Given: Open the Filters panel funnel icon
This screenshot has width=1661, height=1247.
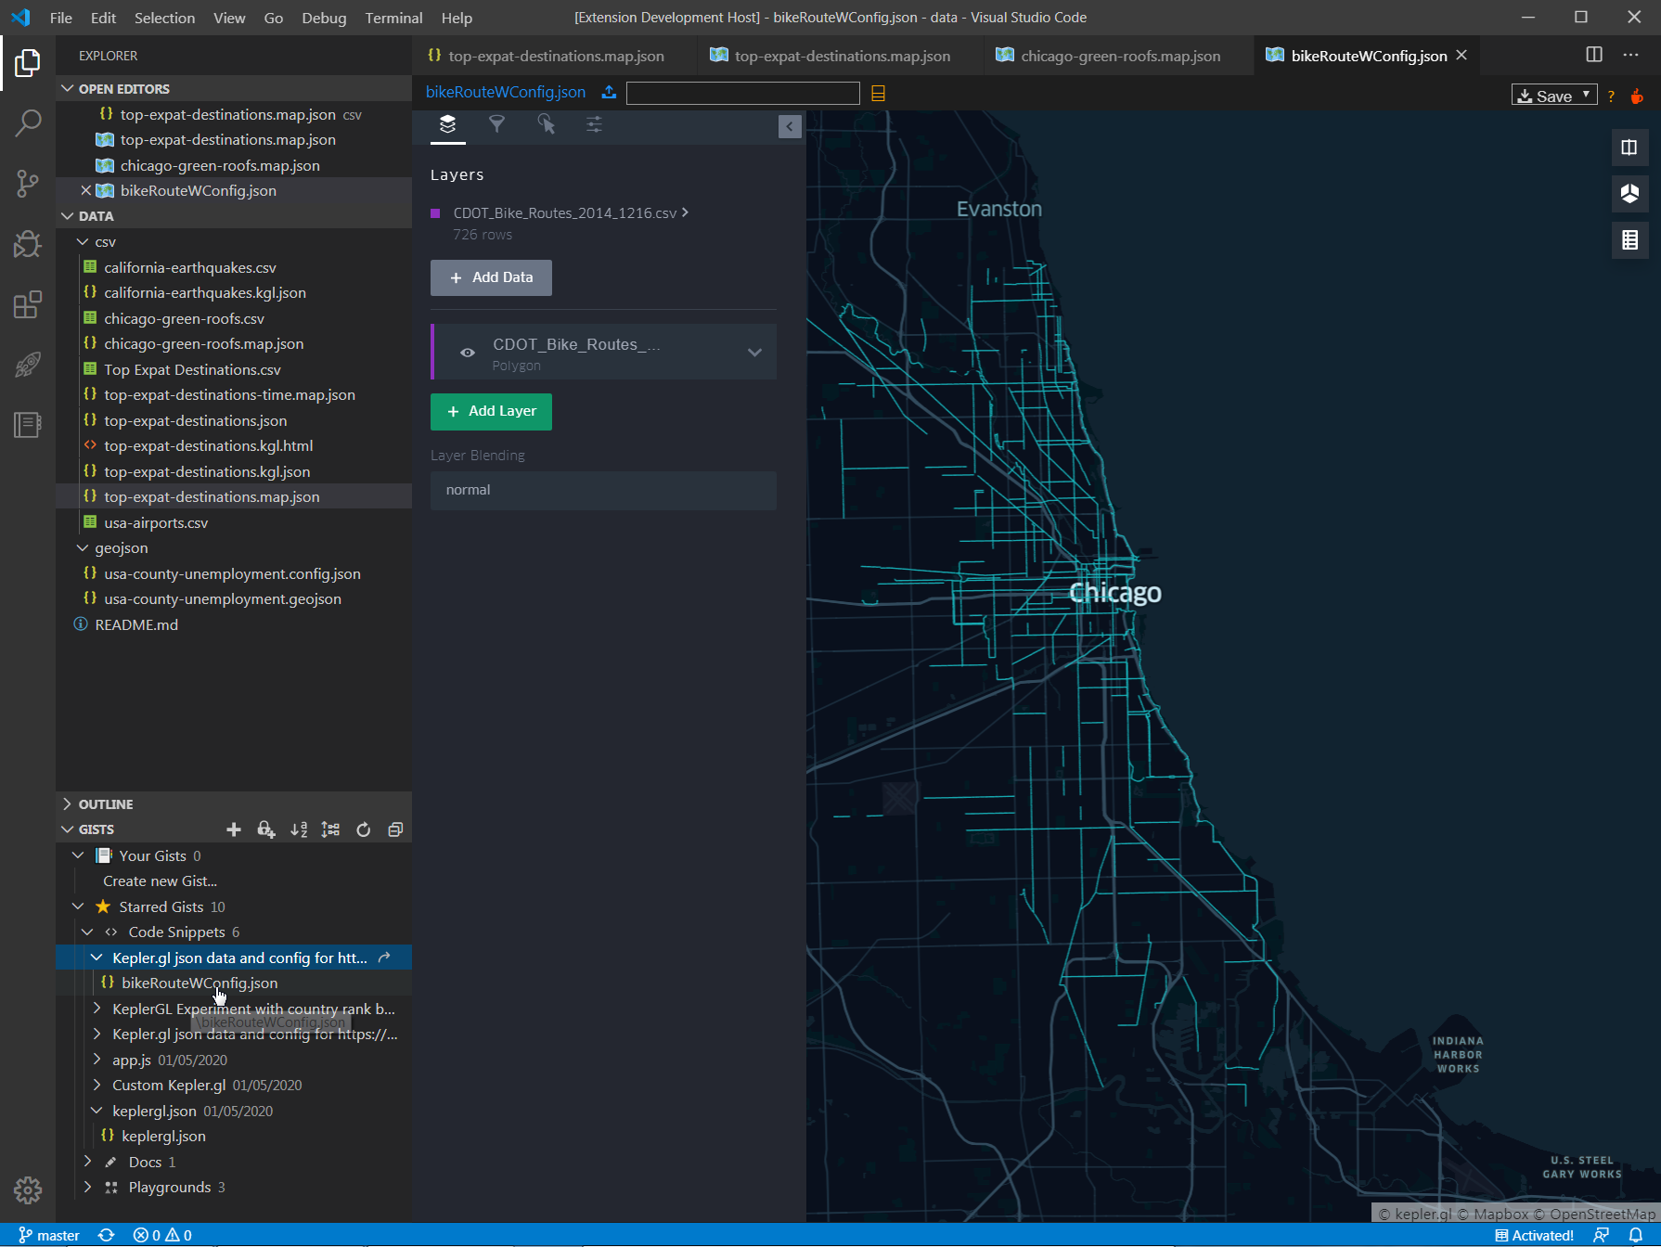Looking at the screenshot, I should 496,124.
